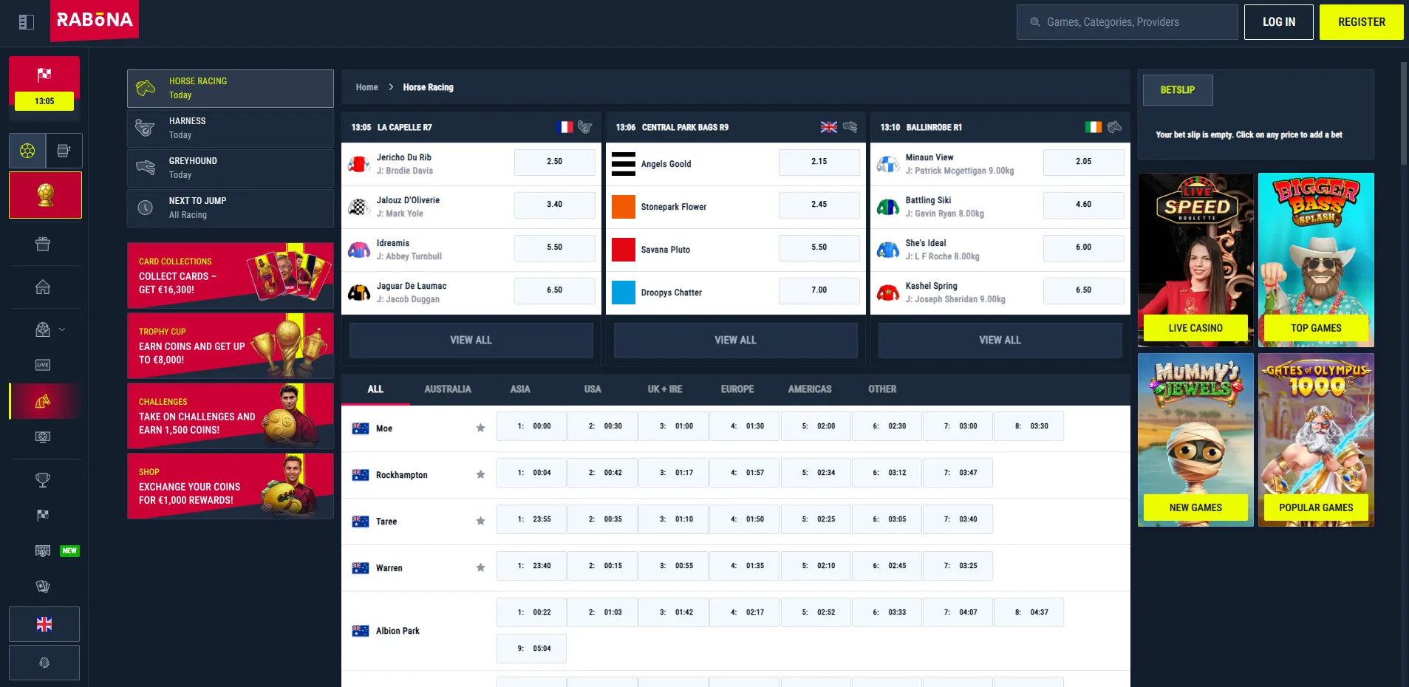Select the sports ball sidebar icon
Screen dimensions: 1409x687
(27, 151)
